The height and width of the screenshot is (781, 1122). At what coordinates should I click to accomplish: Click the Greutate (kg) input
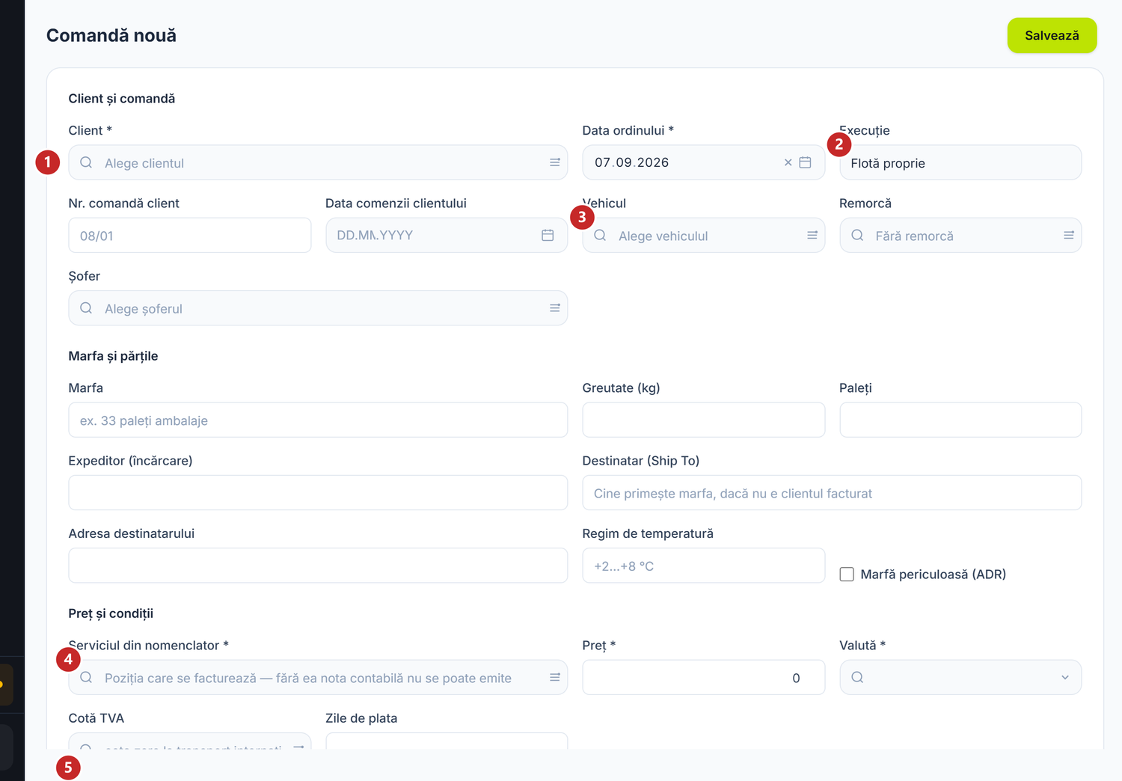[703, 420]
